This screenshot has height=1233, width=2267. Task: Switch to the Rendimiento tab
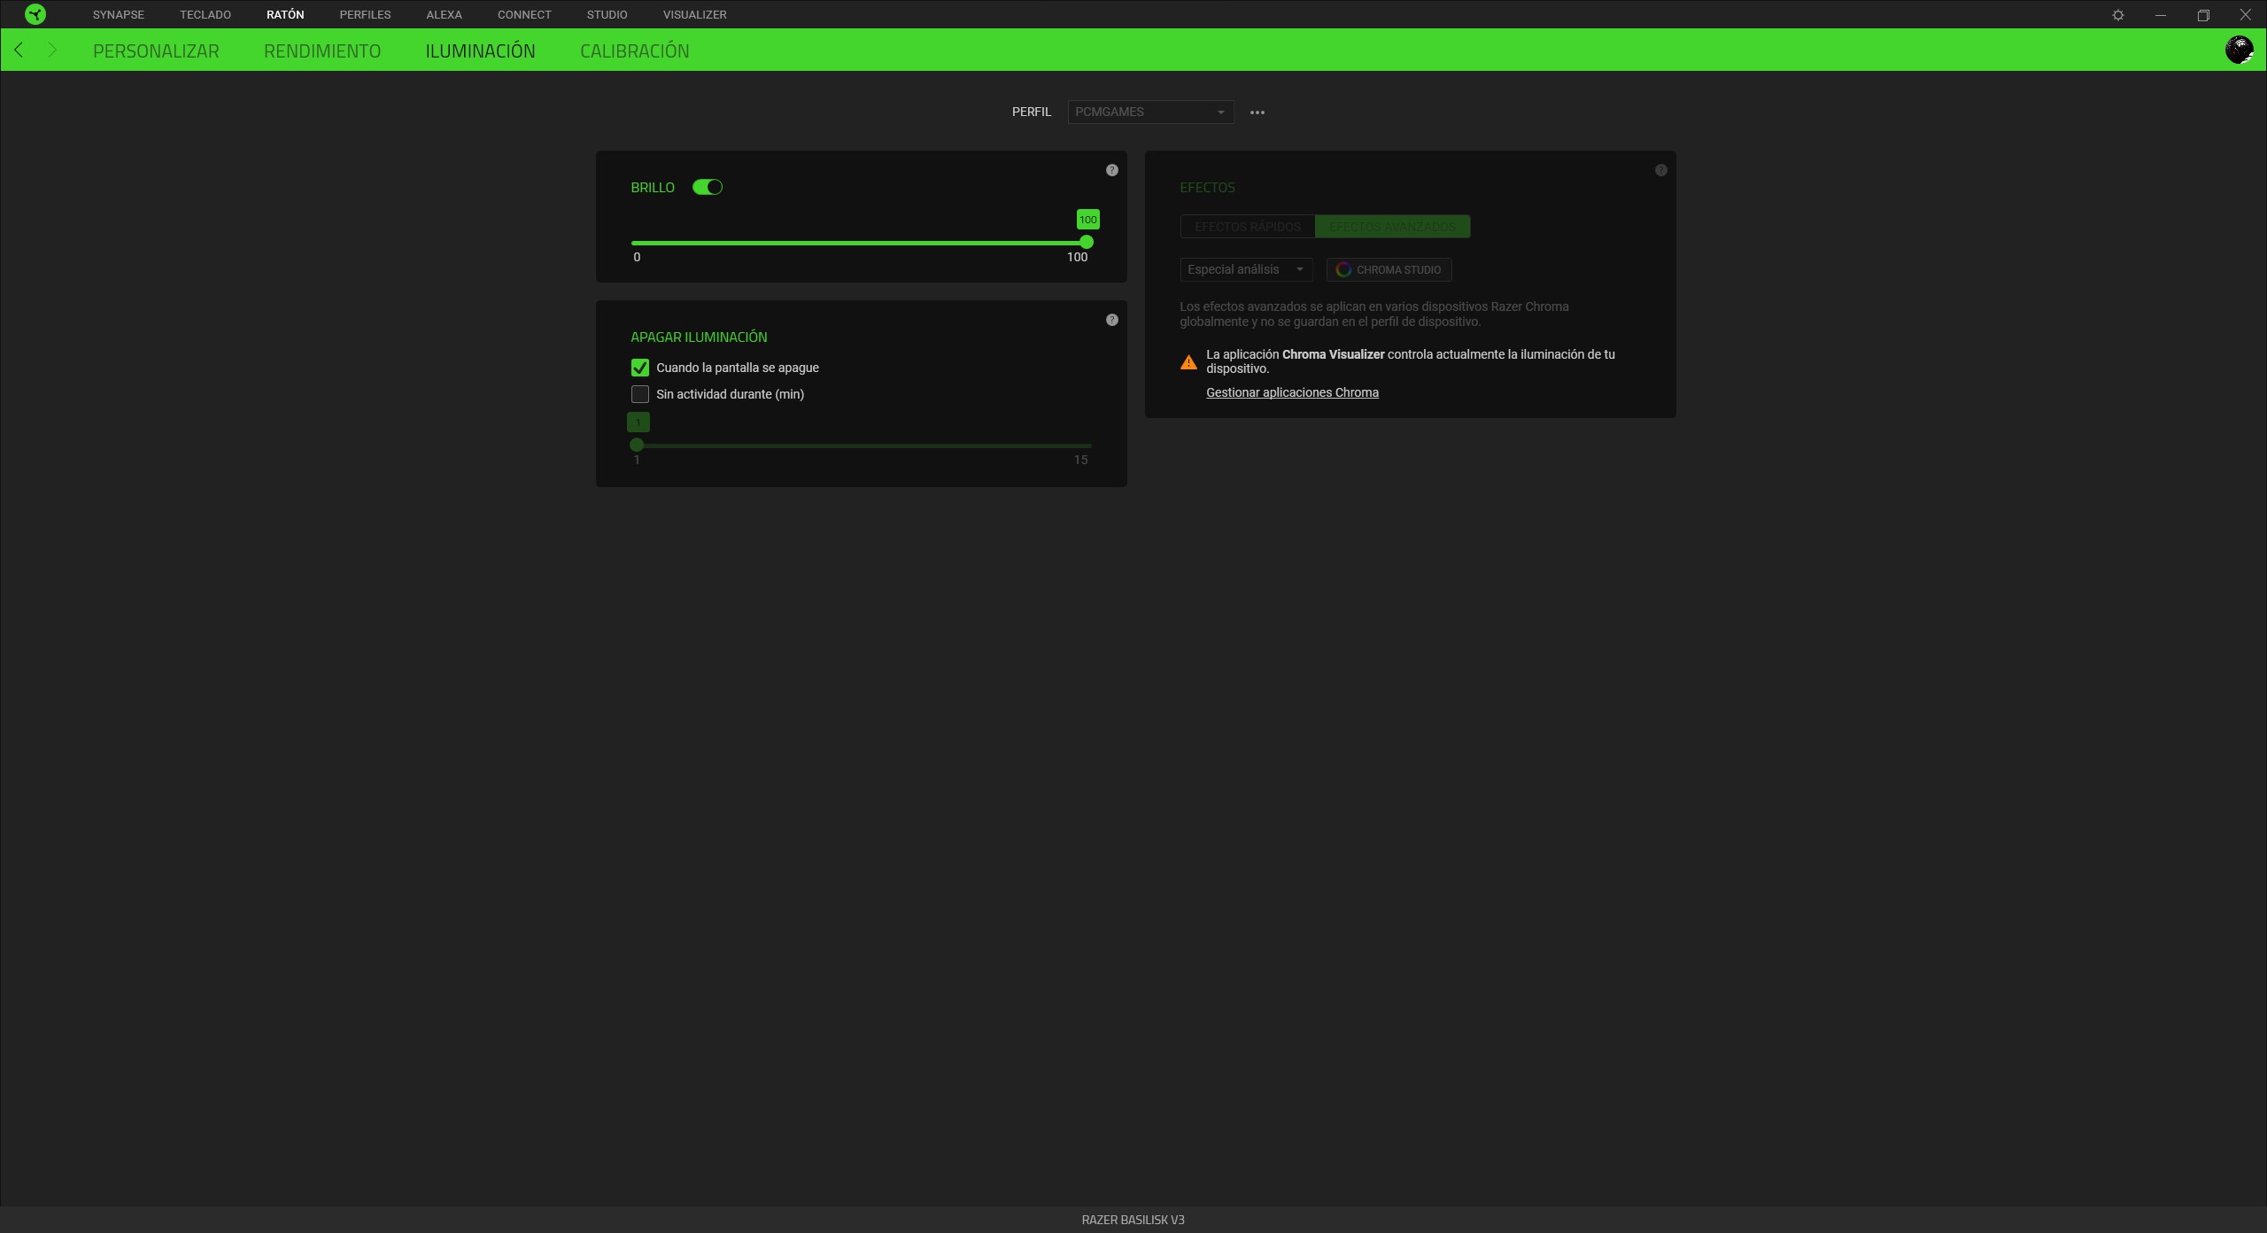(x=322, y=50)
